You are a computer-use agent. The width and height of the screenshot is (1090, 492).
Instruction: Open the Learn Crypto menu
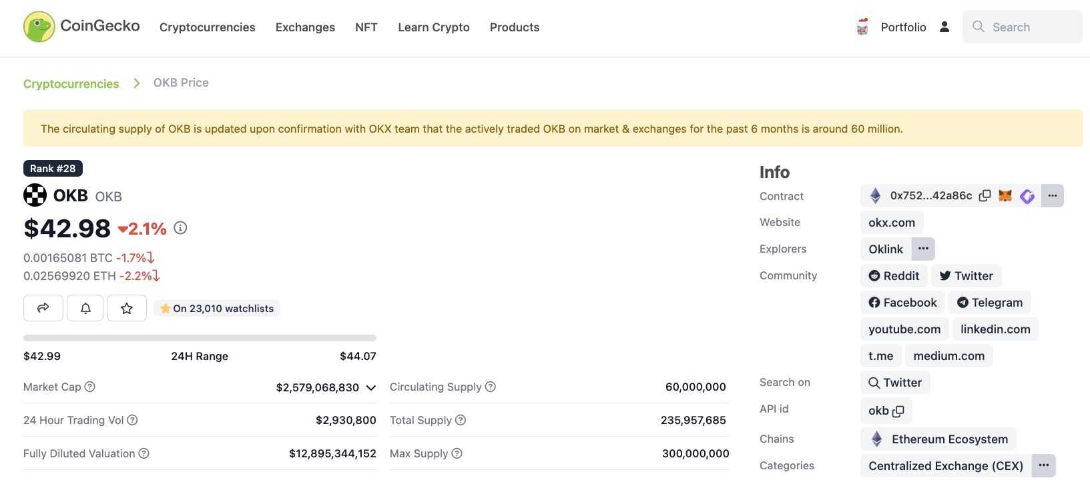pyautogui.click(x=434, y=27)
